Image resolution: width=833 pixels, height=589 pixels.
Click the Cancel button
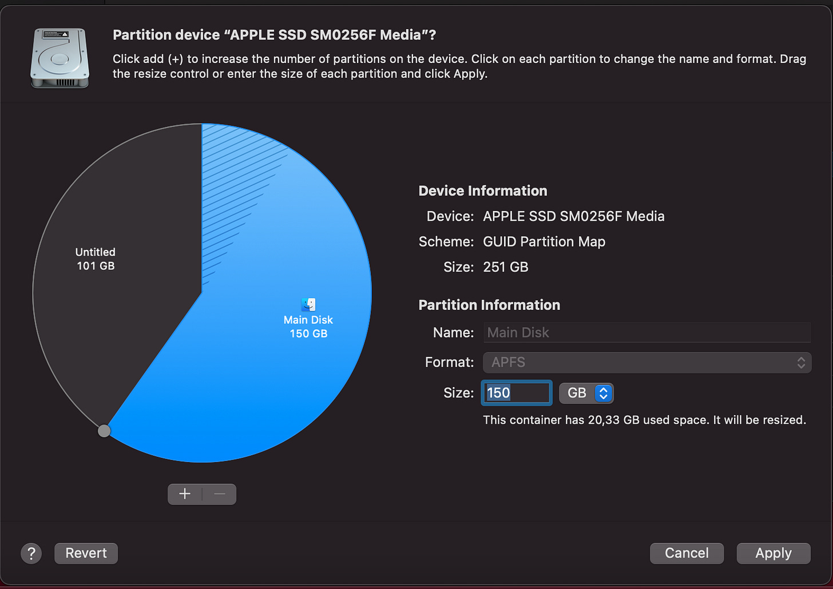(x=687, y=554)
